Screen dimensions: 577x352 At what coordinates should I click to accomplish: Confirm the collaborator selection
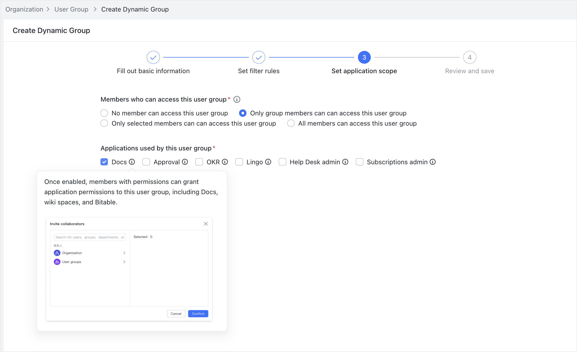coord(198,314)
